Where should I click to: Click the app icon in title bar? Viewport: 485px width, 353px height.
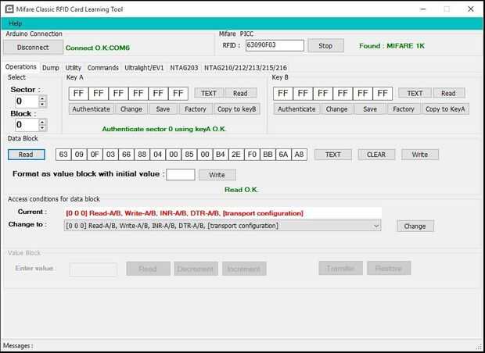(x=9, y=9)
